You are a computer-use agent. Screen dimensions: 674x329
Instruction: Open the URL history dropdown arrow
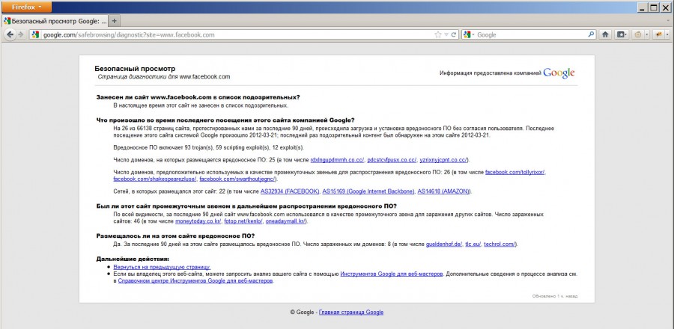point(446,34)
